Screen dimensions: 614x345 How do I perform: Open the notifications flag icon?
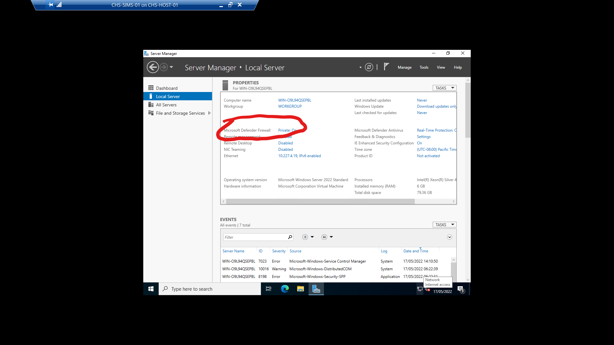[x=386, y=66]
